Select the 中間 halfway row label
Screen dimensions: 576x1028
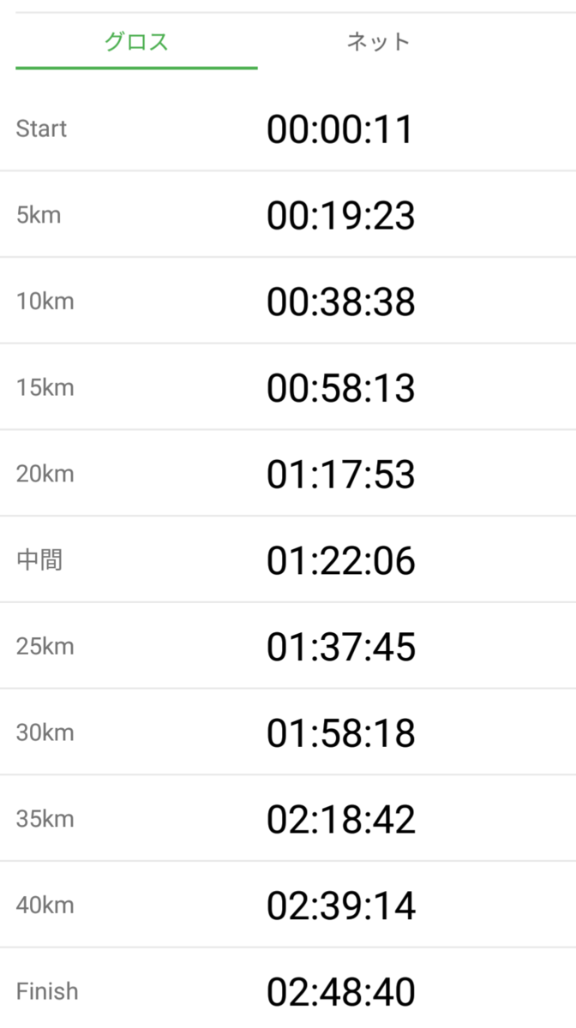coord(39,561)
